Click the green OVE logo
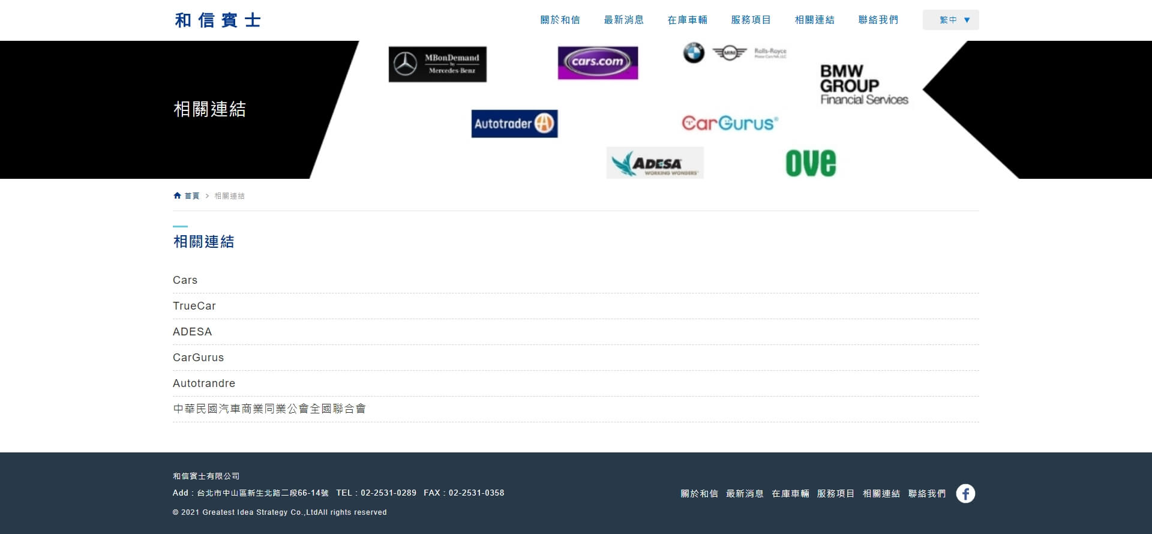 pos(811,163)
